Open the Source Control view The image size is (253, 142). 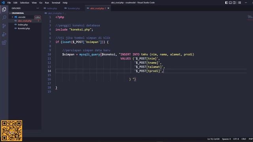pyautogui.click(x=4, y=26)
